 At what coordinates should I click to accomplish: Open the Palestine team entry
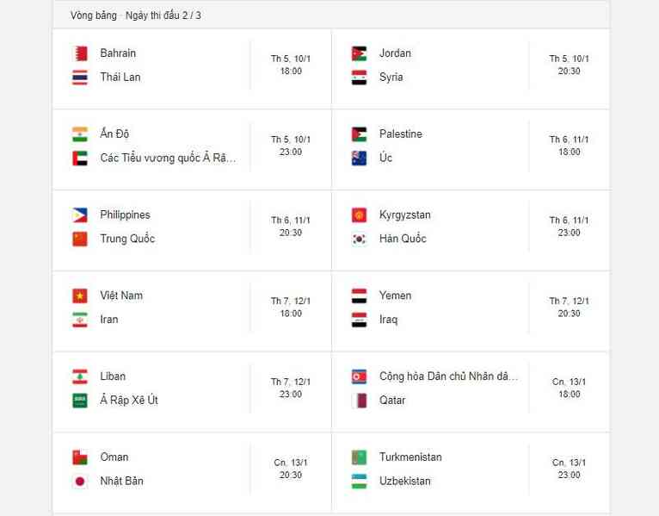coord(401,134)
